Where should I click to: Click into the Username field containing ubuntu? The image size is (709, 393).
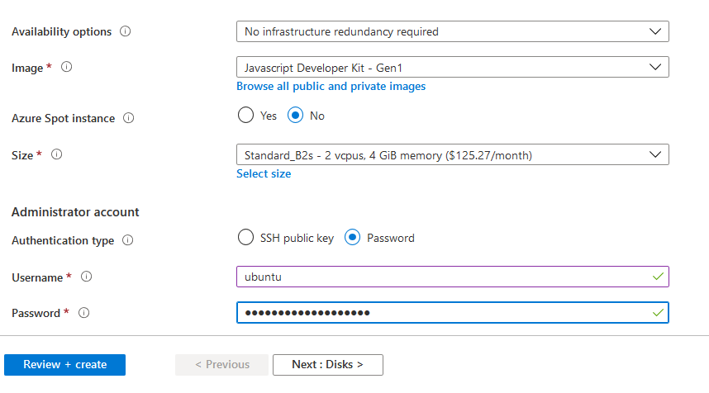453,277
